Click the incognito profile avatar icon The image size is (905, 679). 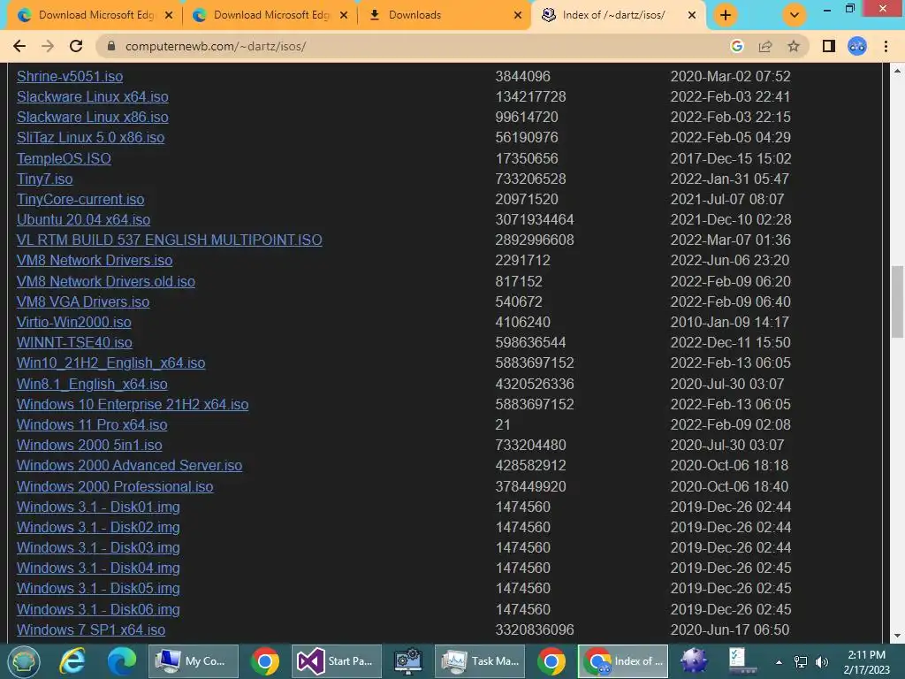click(x=857, y=46)
